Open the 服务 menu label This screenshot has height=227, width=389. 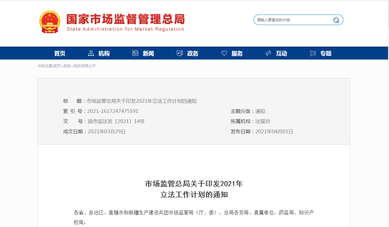click(237, 53)
